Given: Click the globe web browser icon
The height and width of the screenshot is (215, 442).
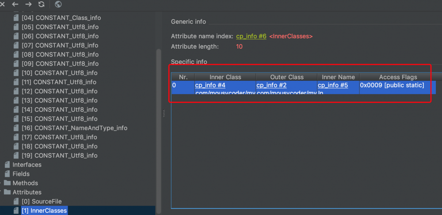Looking at the screenshot, I should [x=58, y=4].
